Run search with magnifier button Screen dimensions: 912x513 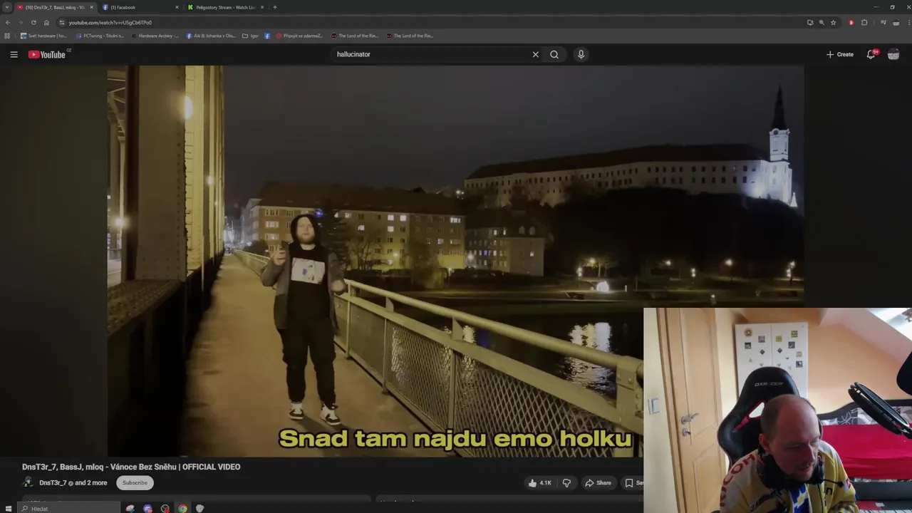pyautogui.click(x=554, y=54)
